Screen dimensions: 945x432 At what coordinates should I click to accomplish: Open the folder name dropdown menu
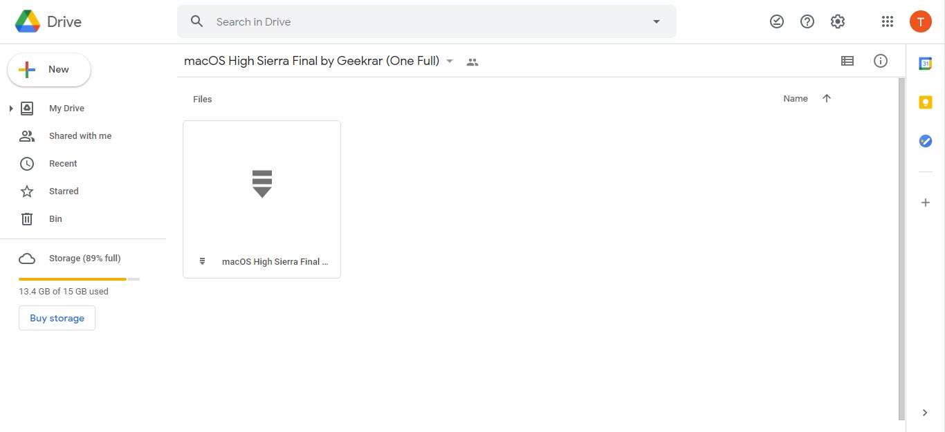pyautogui.click(x=450, y=61)
